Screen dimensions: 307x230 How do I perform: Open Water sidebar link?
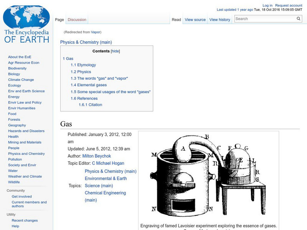(x=13, y=171)
